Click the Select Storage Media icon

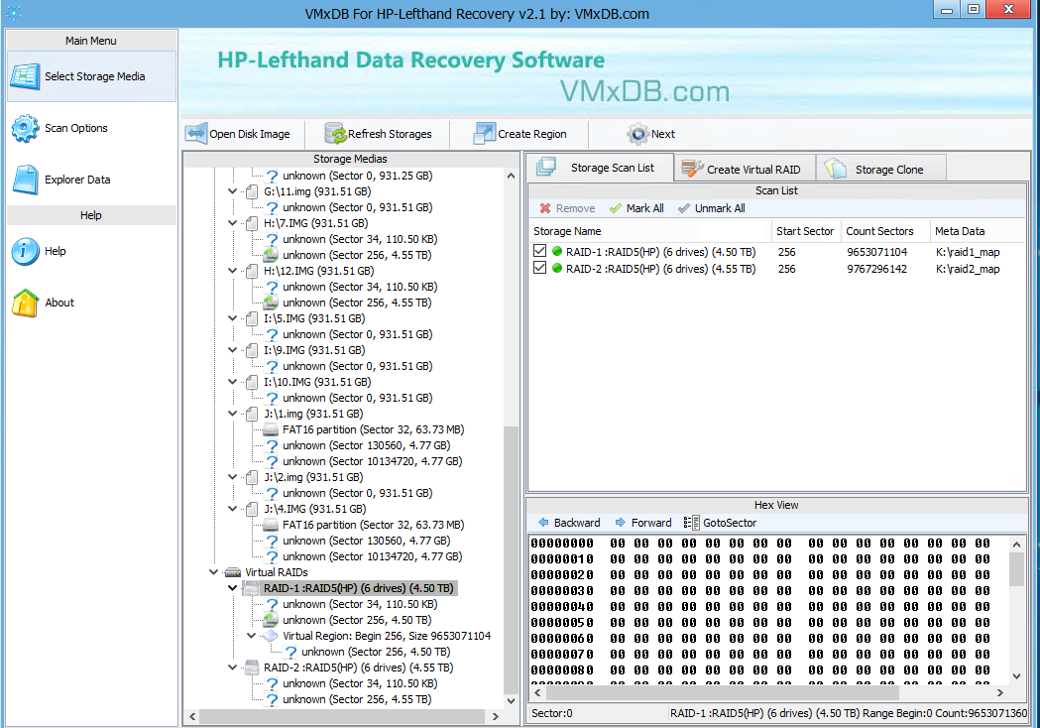pos(25,76)
